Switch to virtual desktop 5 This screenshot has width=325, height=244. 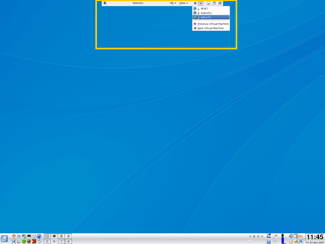[47, 241]
